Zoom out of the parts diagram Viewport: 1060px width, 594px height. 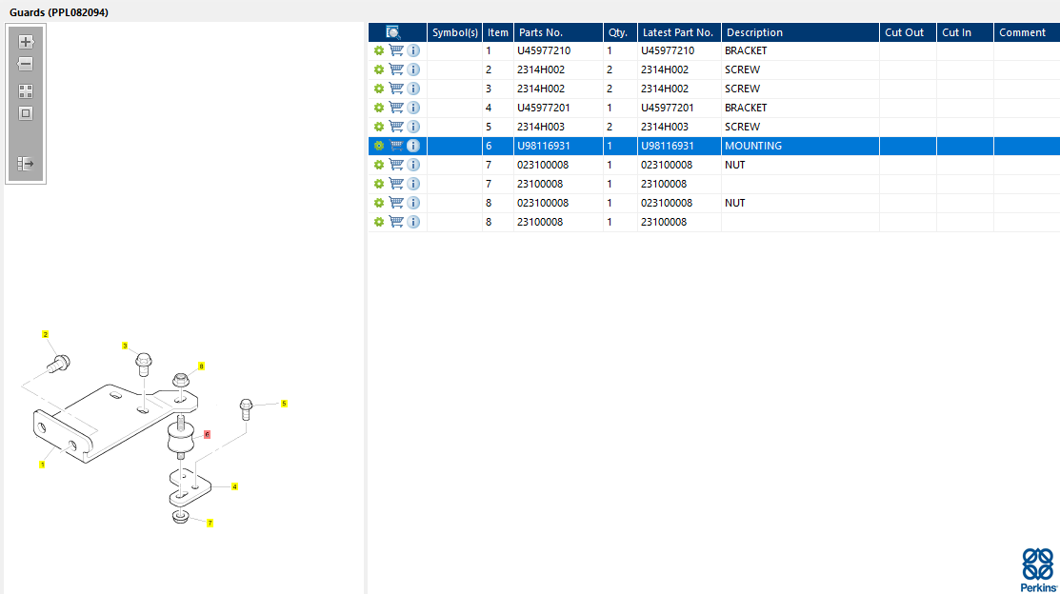click(26, 64)
